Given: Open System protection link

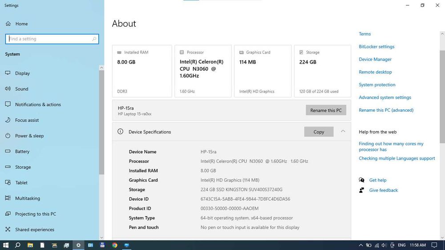Looking at the screenshot, I should (377, 85).
